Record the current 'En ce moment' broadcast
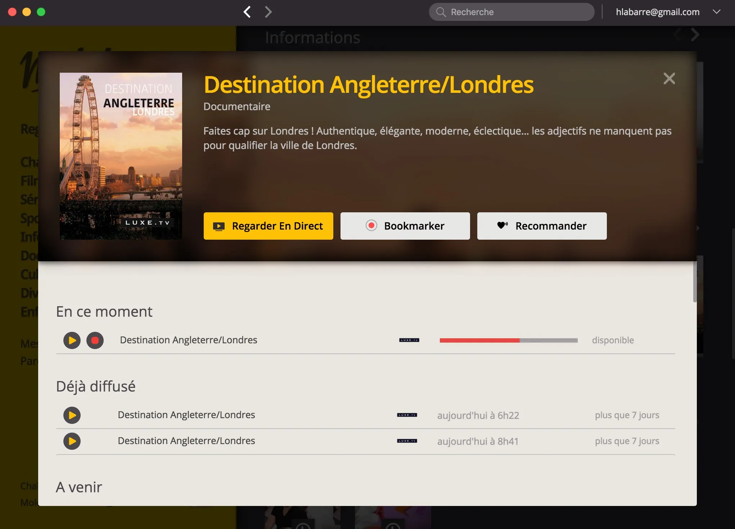The width and height of the screenshot is (735, 529). point(95,340)
